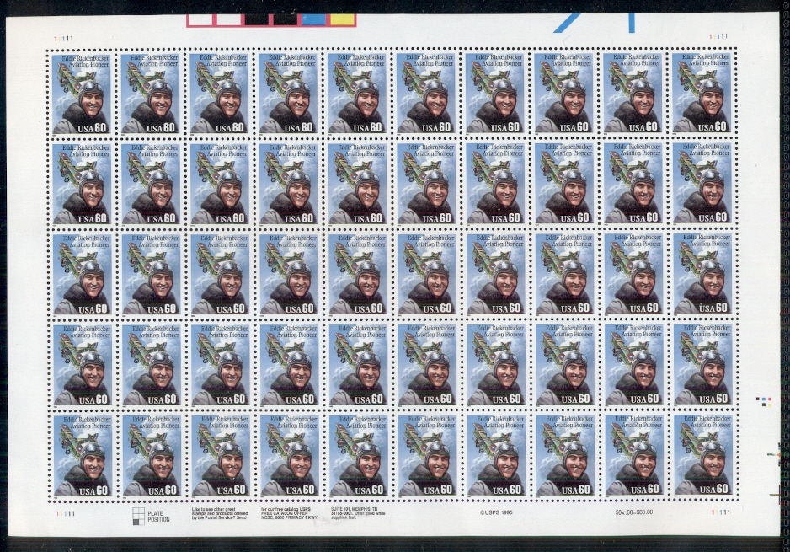Viewport: 790px width, 552px height.
Task: Click the '©USPS 1995' copyright text
Action: point(496,512)
